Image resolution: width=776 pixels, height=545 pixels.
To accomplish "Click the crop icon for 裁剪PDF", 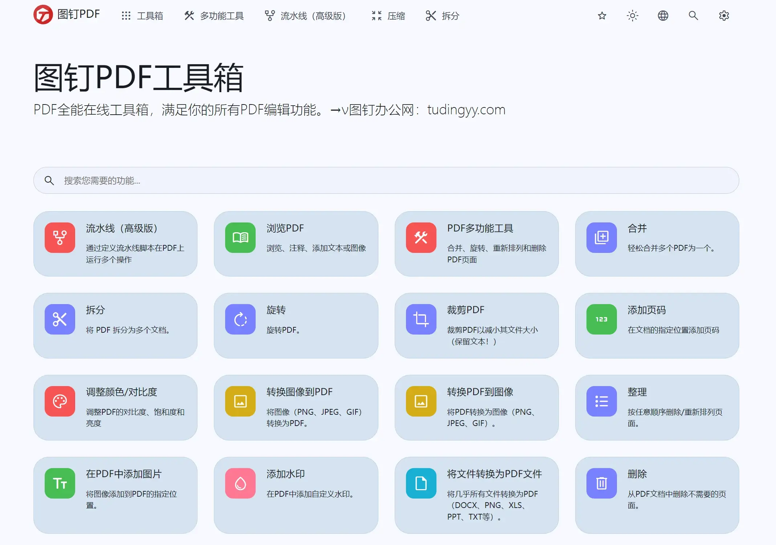I will [x=421, y=319].
